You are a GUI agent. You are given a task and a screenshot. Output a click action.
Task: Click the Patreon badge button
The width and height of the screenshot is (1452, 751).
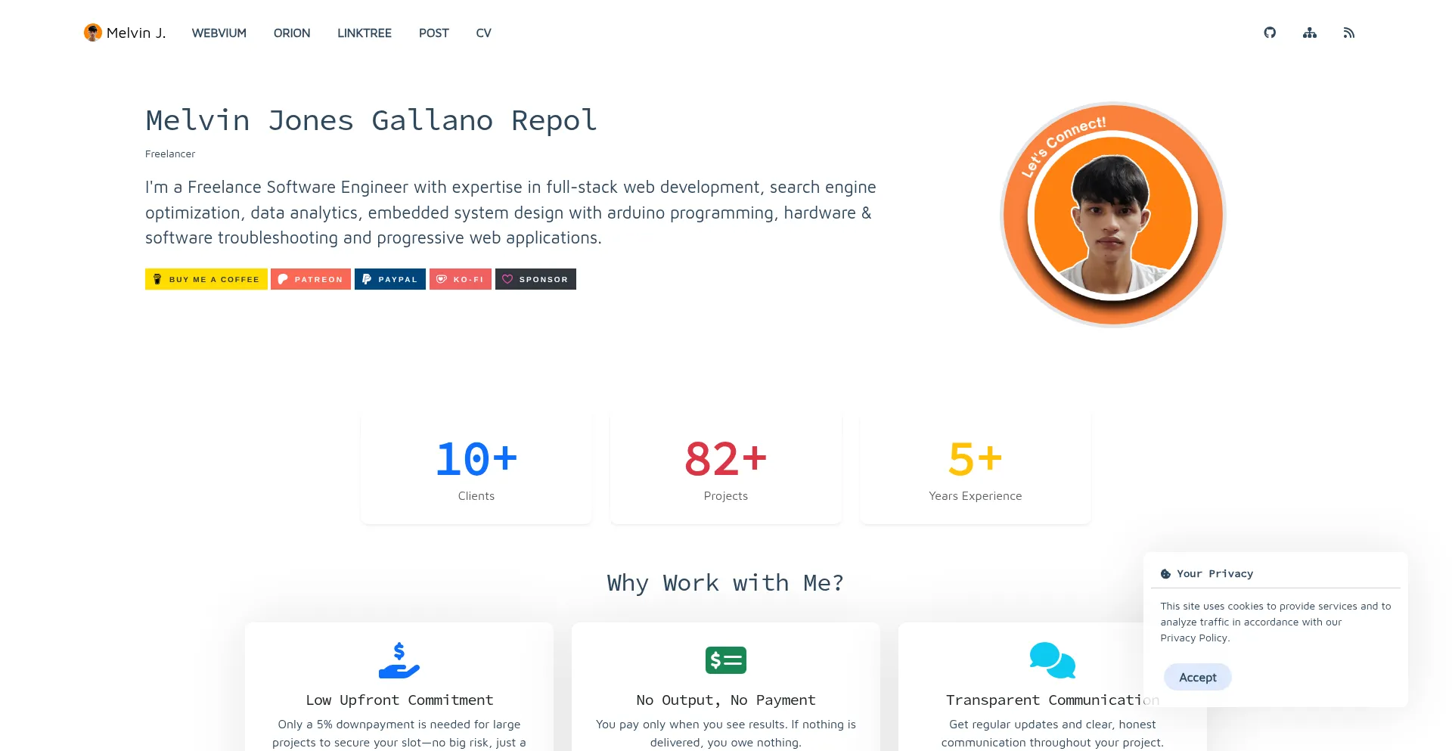click(x=311, y=279)
